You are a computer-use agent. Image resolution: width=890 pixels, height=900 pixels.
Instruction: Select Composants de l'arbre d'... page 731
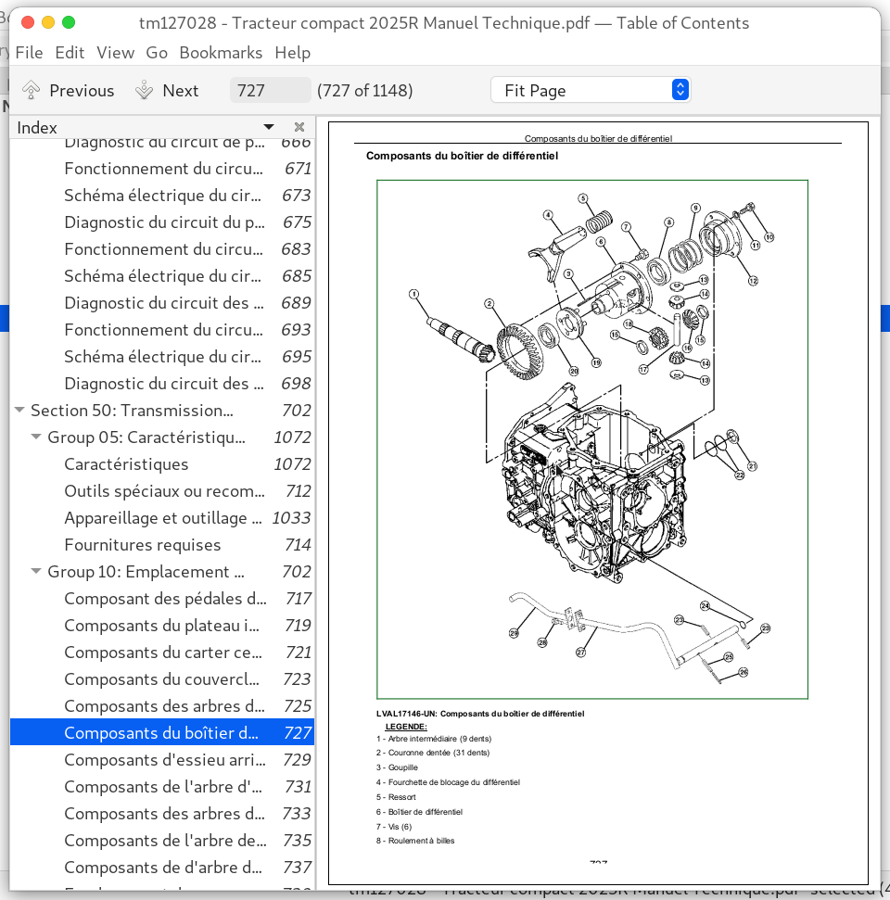162,786
